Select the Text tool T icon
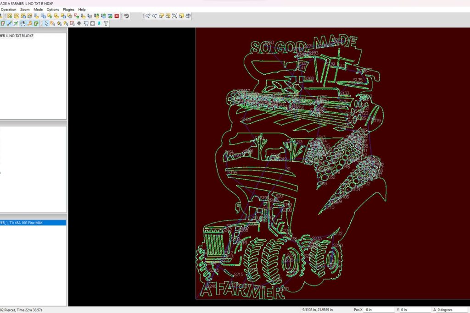 (106, 23)
